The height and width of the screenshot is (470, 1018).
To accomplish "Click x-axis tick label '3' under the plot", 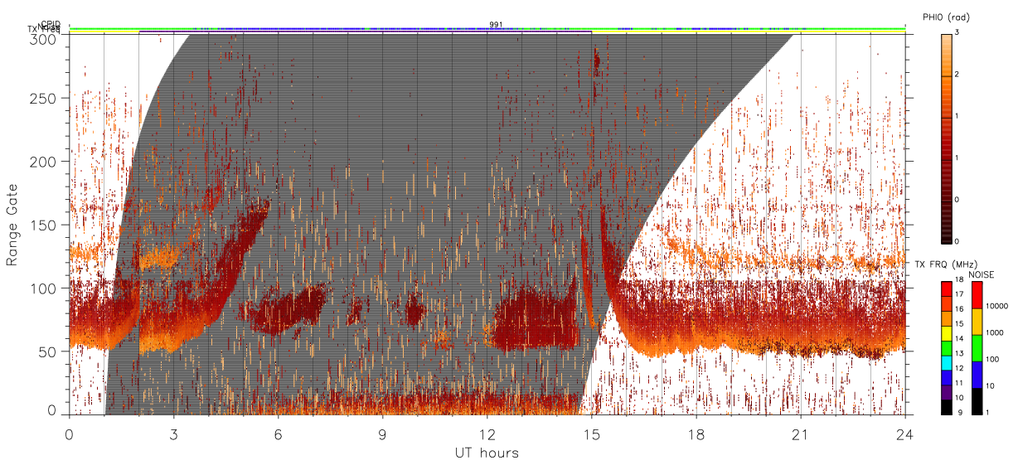I will 173,434.
